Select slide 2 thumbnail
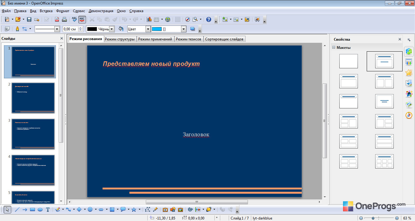 point(33,98)
